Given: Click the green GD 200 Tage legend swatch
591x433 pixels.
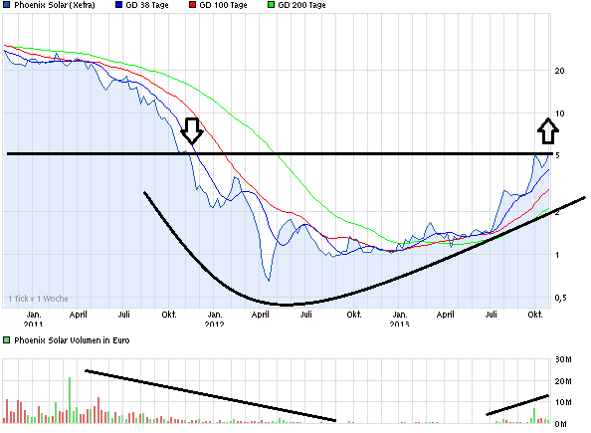Looking at the screenshot, I should click(x=271, y=5).
